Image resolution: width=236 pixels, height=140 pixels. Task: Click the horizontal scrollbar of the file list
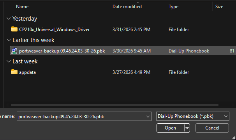point(114,105)
